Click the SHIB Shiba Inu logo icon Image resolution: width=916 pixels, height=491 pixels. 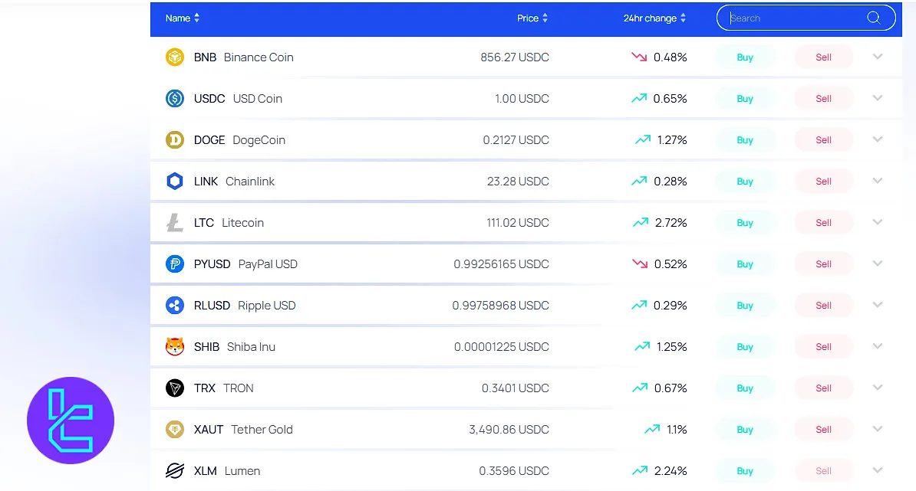pyautogui.click(x=175, y=347)
